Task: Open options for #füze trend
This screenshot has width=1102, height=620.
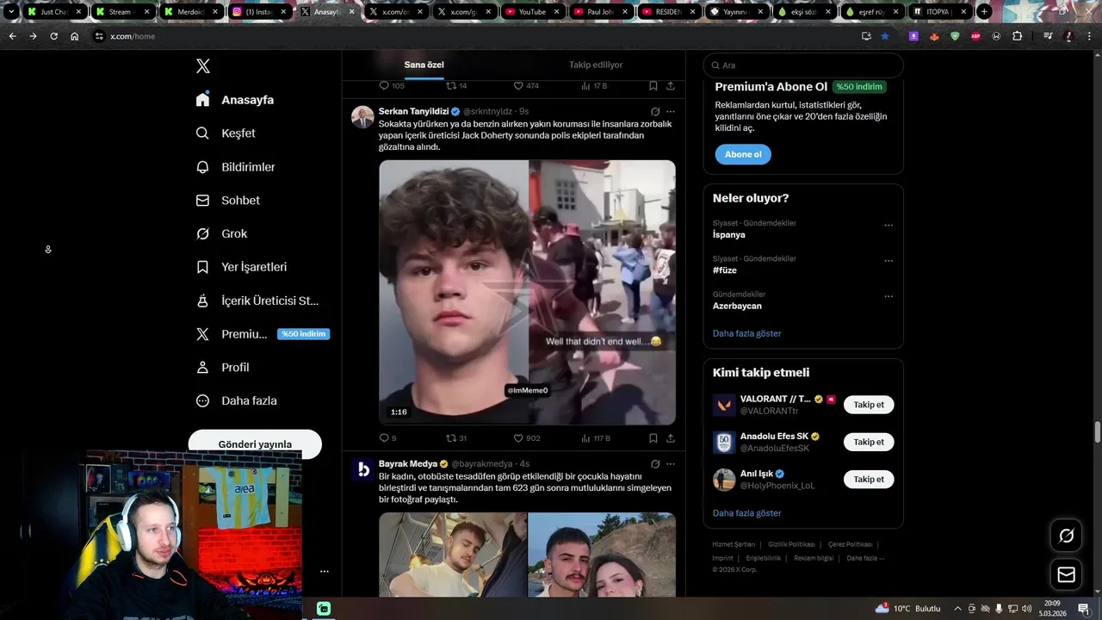Action: (x=888, y=261)
